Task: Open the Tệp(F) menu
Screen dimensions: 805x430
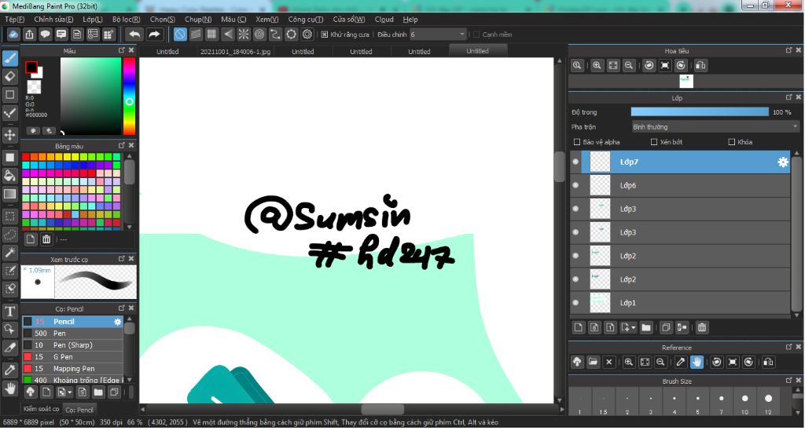Action: tap(14, 20)
